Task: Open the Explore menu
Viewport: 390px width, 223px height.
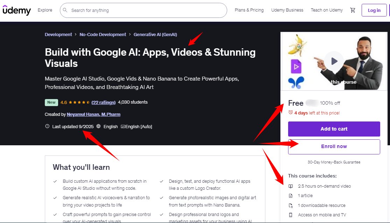Action: pyautogui.click(x=45, y=10)
